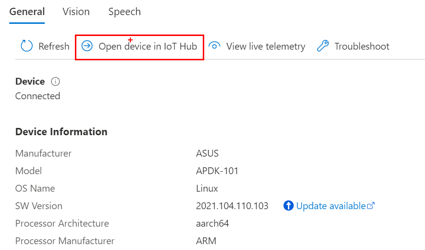Screen dimensions: 425x250
Task: Click the Connected device status text
Action: pos(37,96)
